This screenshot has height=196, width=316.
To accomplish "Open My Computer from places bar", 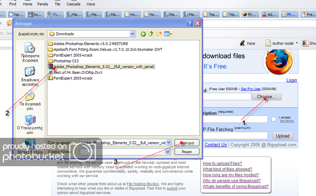I will click(30, 124).
